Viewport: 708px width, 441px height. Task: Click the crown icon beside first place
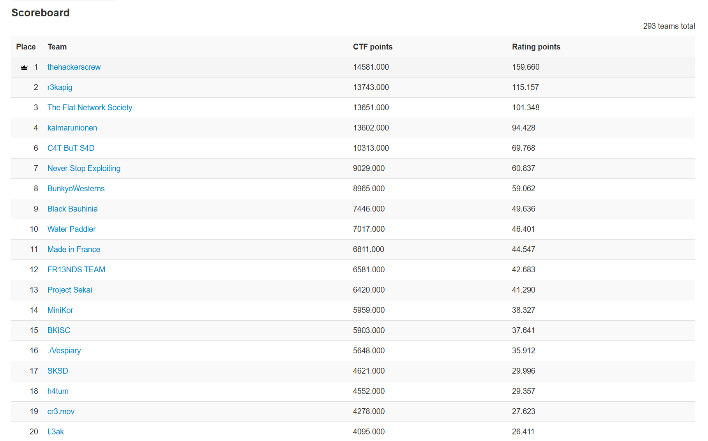pyautogui.click(x=24, y=67)
